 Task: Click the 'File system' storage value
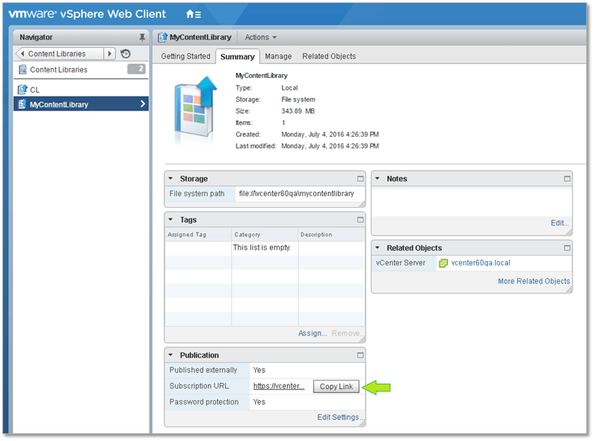tap(298, 100)
